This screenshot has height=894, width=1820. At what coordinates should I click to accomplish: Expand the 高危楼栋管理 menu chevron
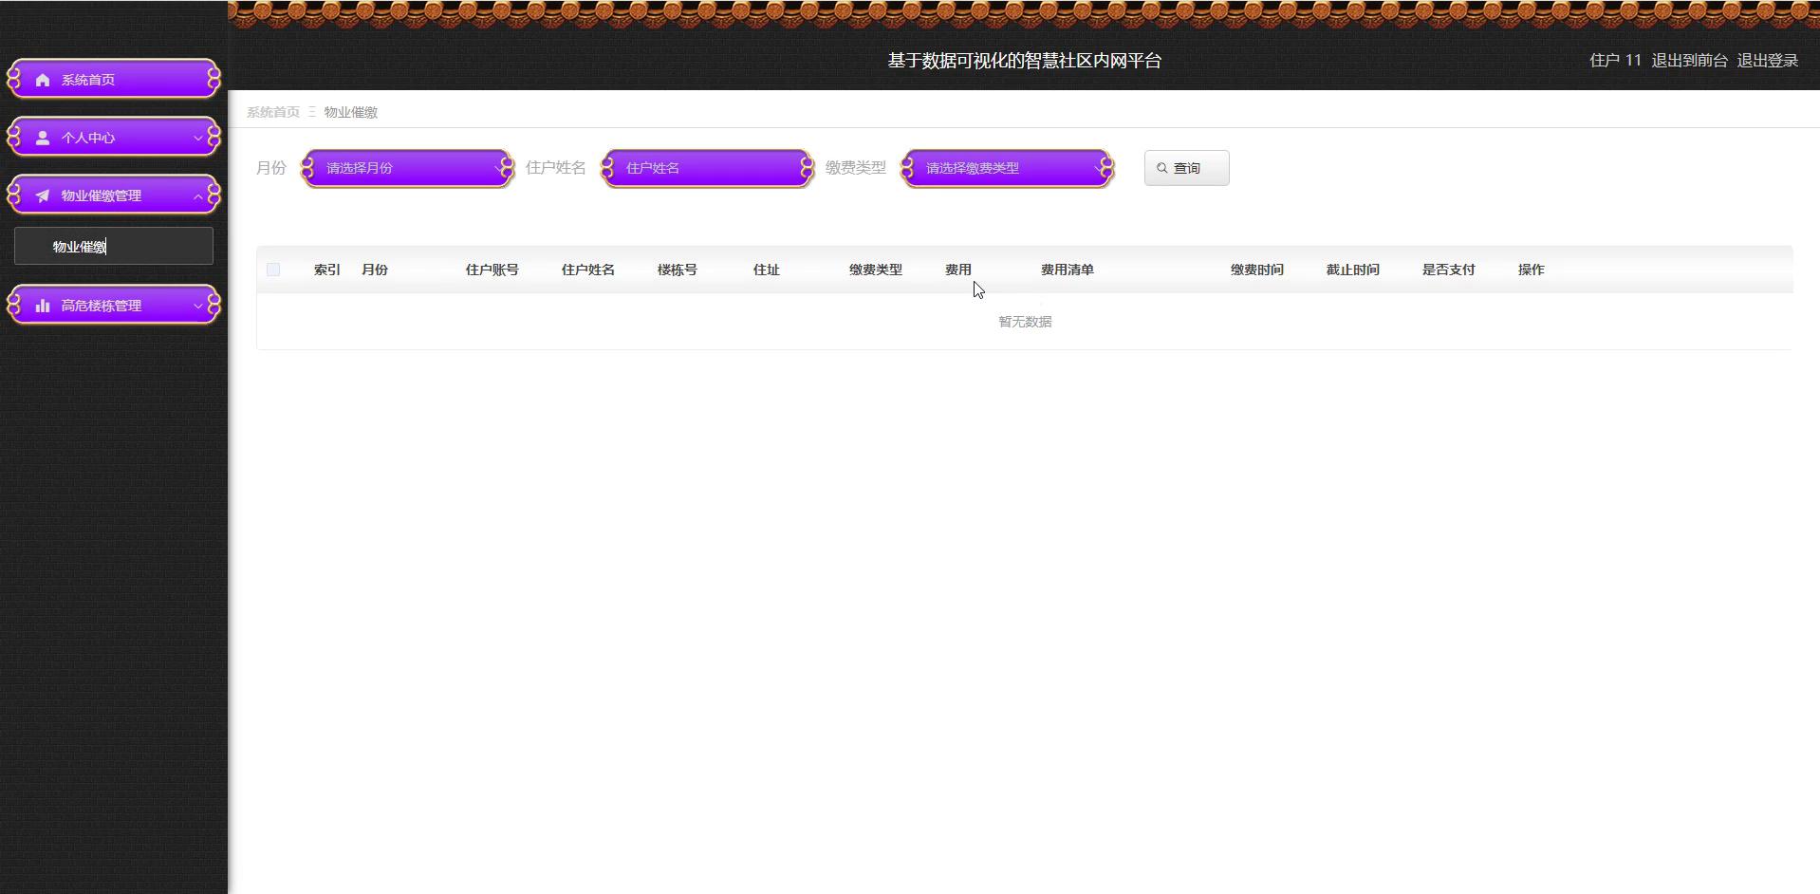(x=197, y=306)
